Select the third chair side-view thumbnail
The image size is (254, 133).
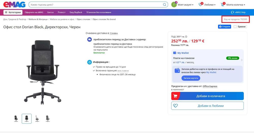point(37,119)
